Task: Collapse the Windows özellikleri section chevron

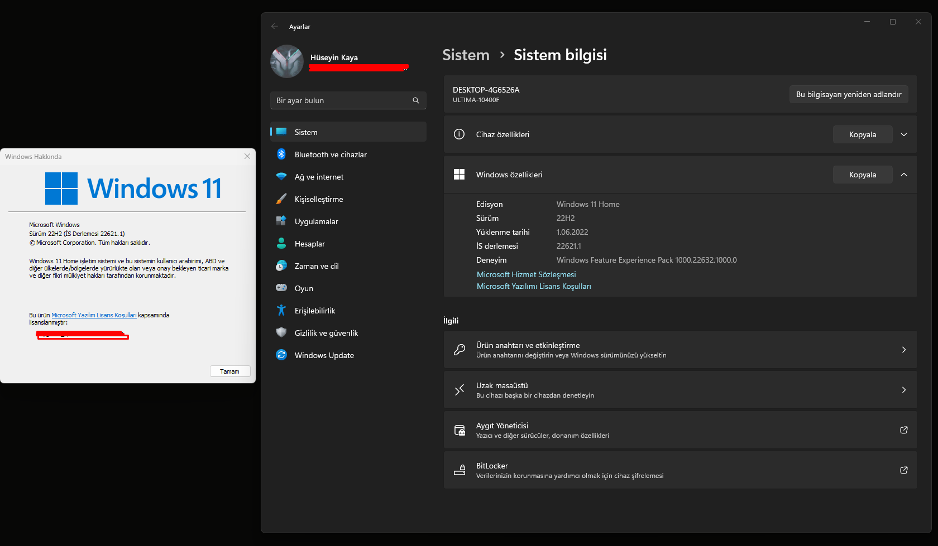Action: (904, 175)
